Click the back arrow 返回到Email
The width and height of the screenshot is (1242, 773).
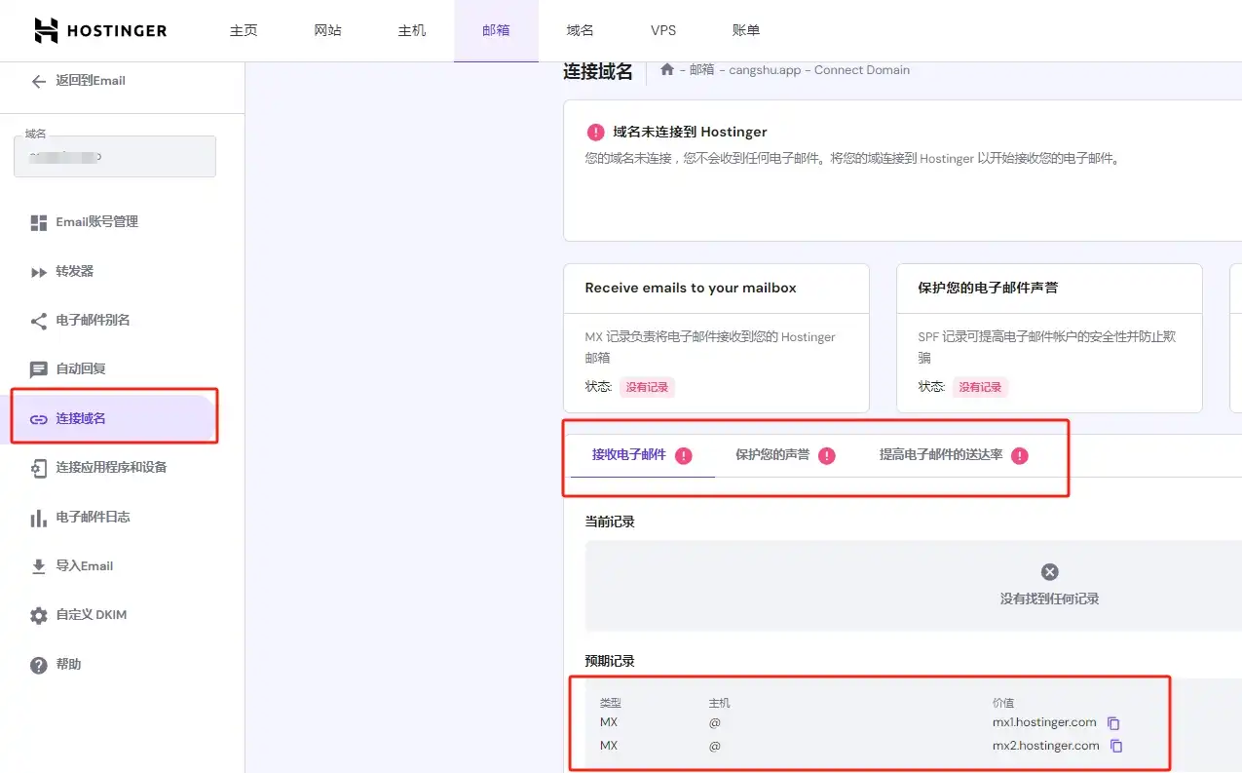point(39,81)
